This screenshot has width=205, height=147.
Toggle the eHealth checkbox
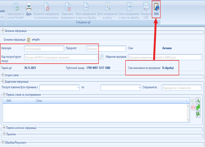(x=29, y=40)
